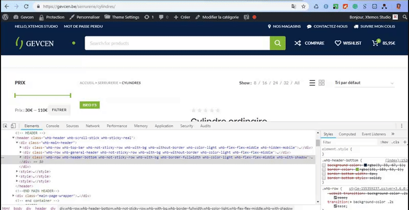Click the browser back arrow
Viewport: 409px width, 210px height.
coord(7,6)
